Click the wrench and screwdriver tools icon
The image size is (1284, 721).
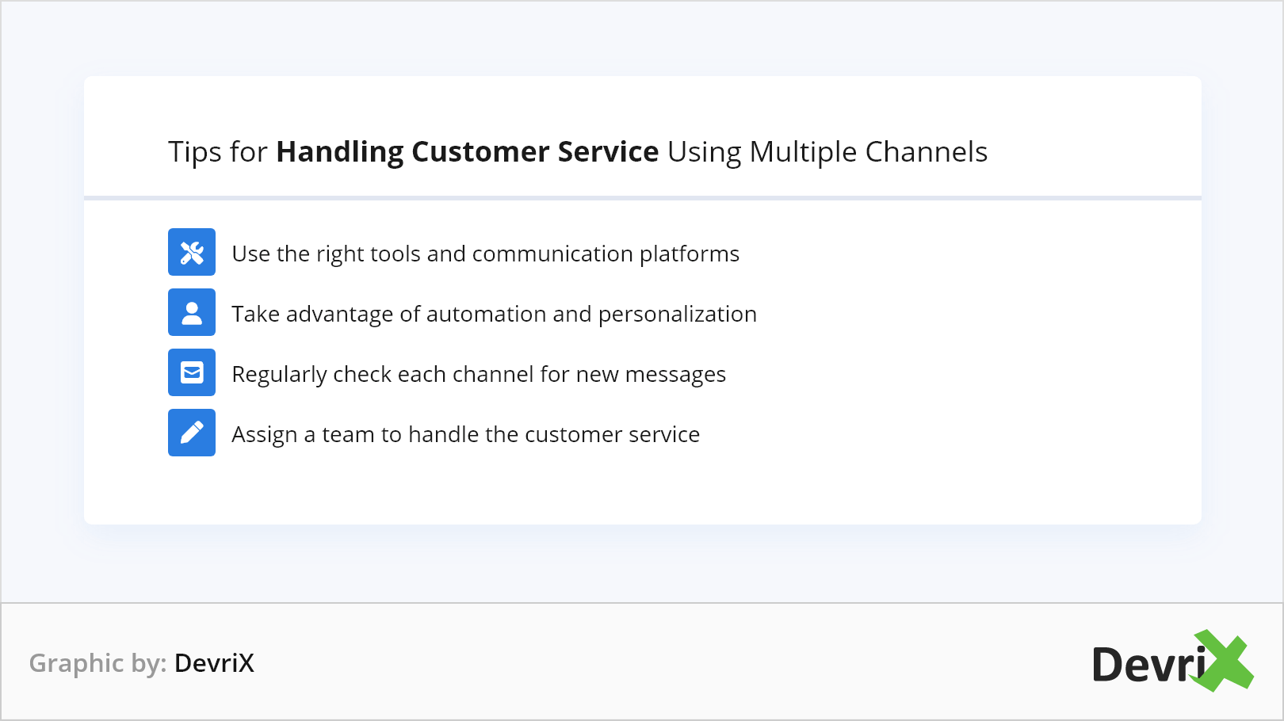pyautogui.click(x=192, y=252)
